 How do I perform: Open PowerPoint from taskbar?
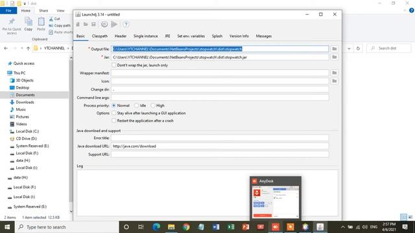[x=246, y=227]
